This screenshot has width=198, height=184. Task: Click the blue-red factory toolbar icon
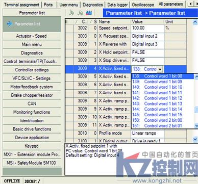[89, 13]
